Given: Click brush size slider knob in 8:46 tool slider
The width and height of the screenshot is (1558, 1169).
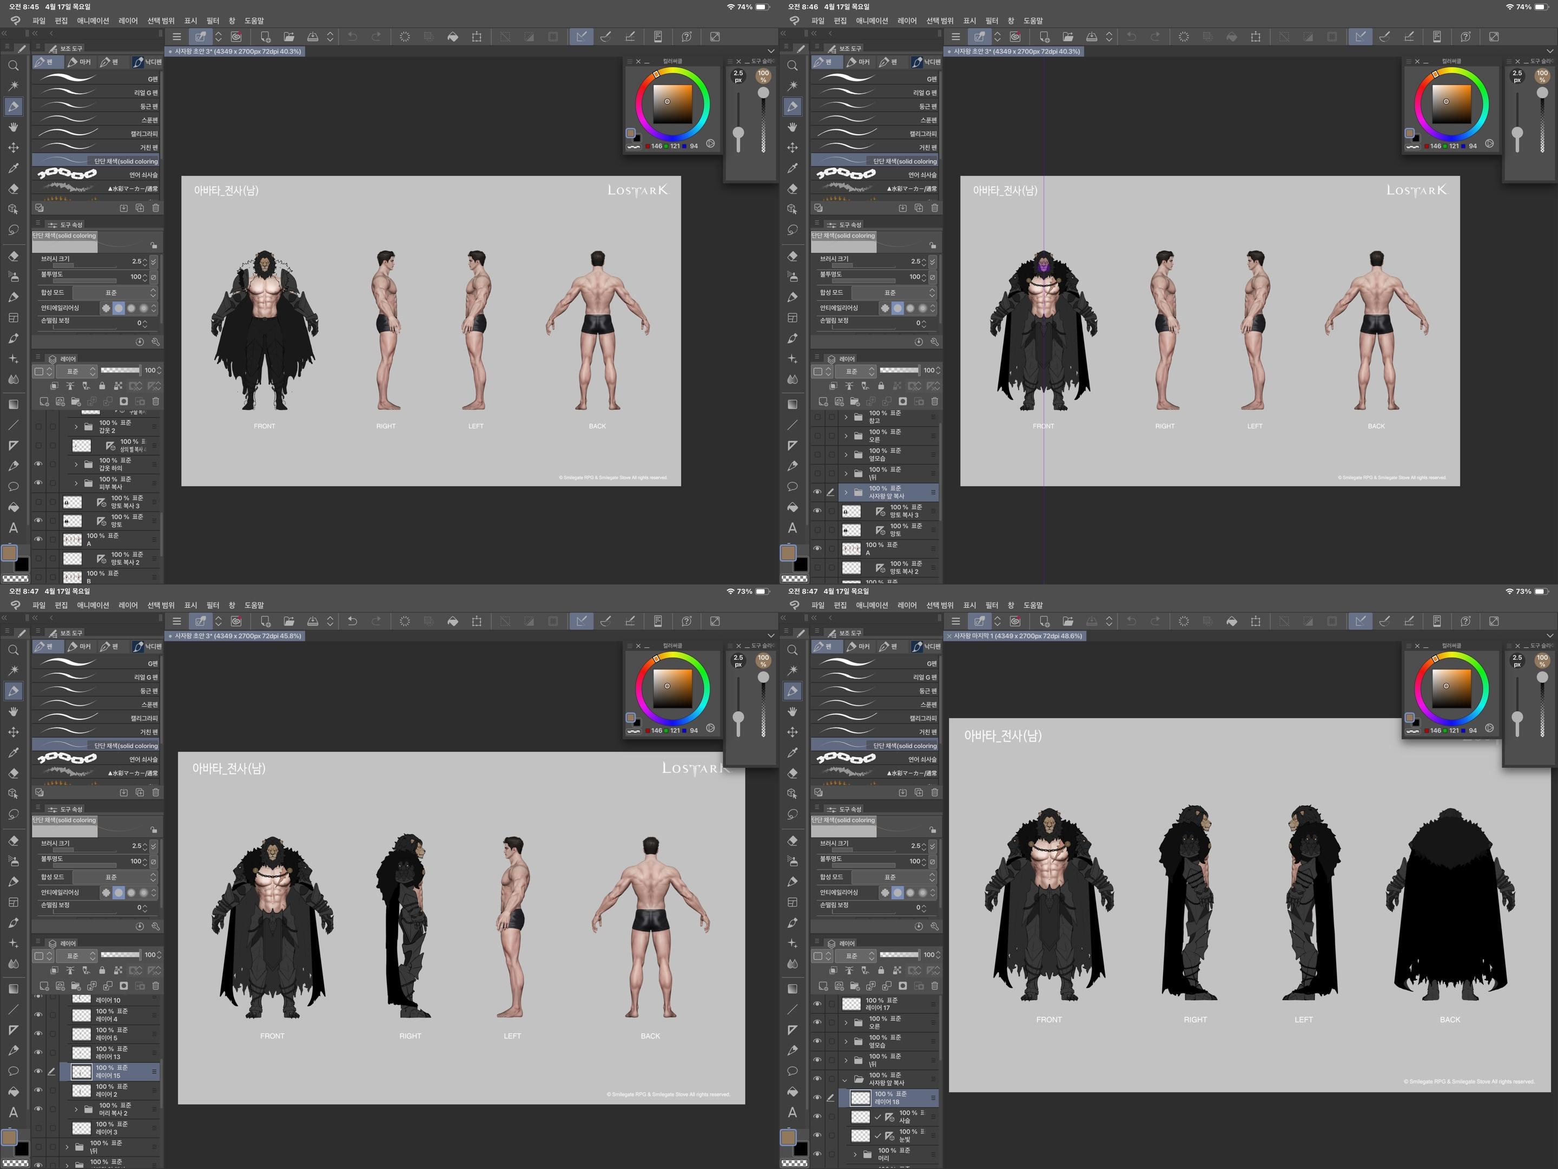Looking at the screenshot, I should 1517,133.
